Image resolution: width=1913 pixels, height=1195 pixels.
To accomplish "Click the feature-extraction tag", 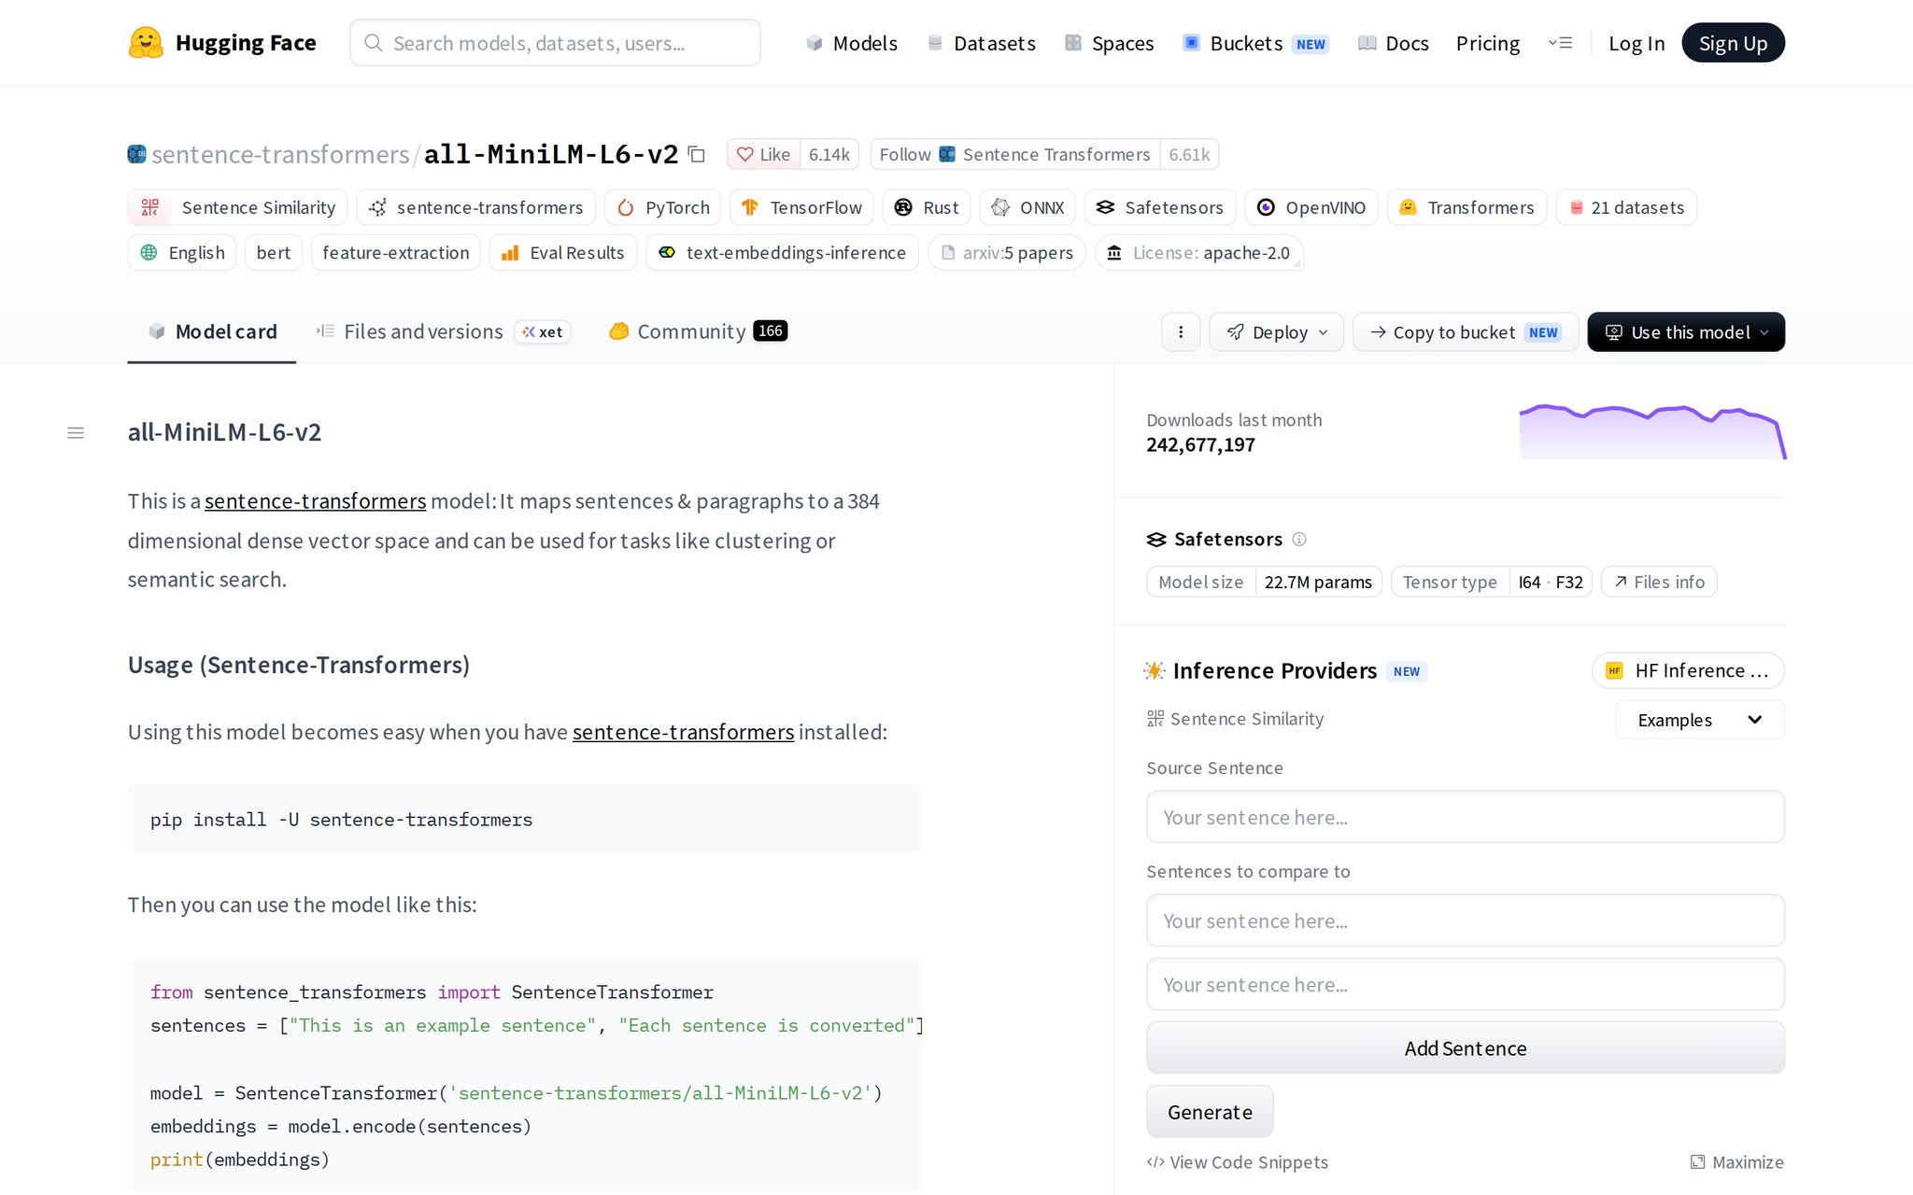I will (396, 252).
